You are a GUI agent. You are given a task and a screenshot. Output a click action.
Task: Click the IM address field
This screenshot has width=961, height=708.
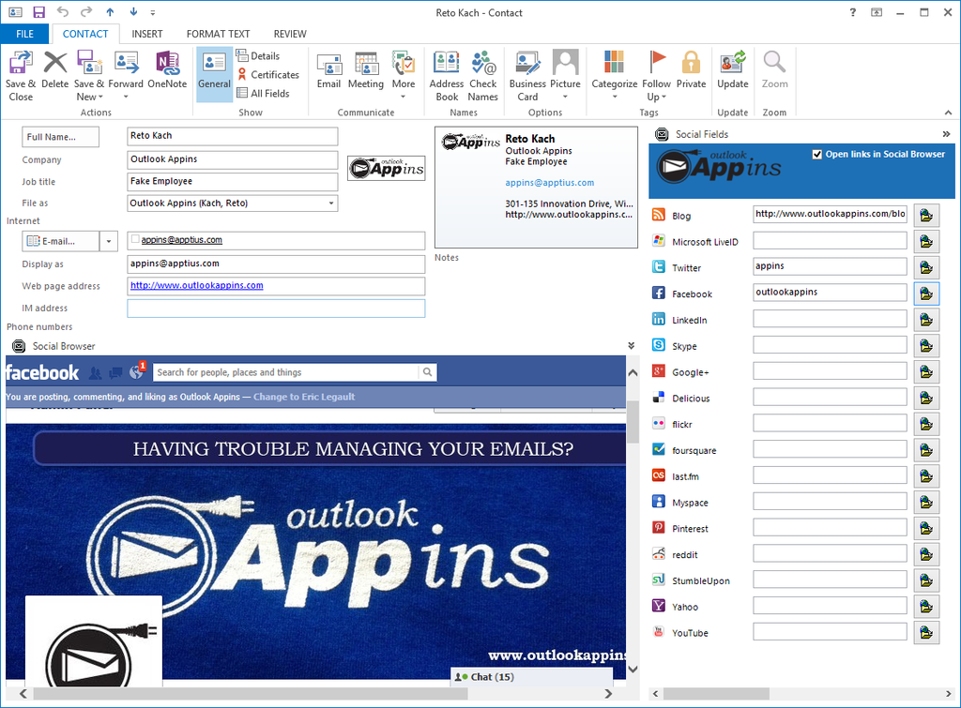(x=276, y=309)
